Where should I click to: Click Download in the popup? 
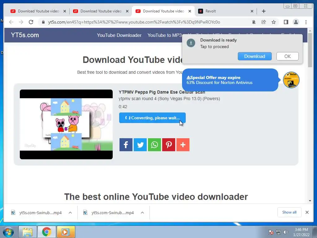click(254, 56)
